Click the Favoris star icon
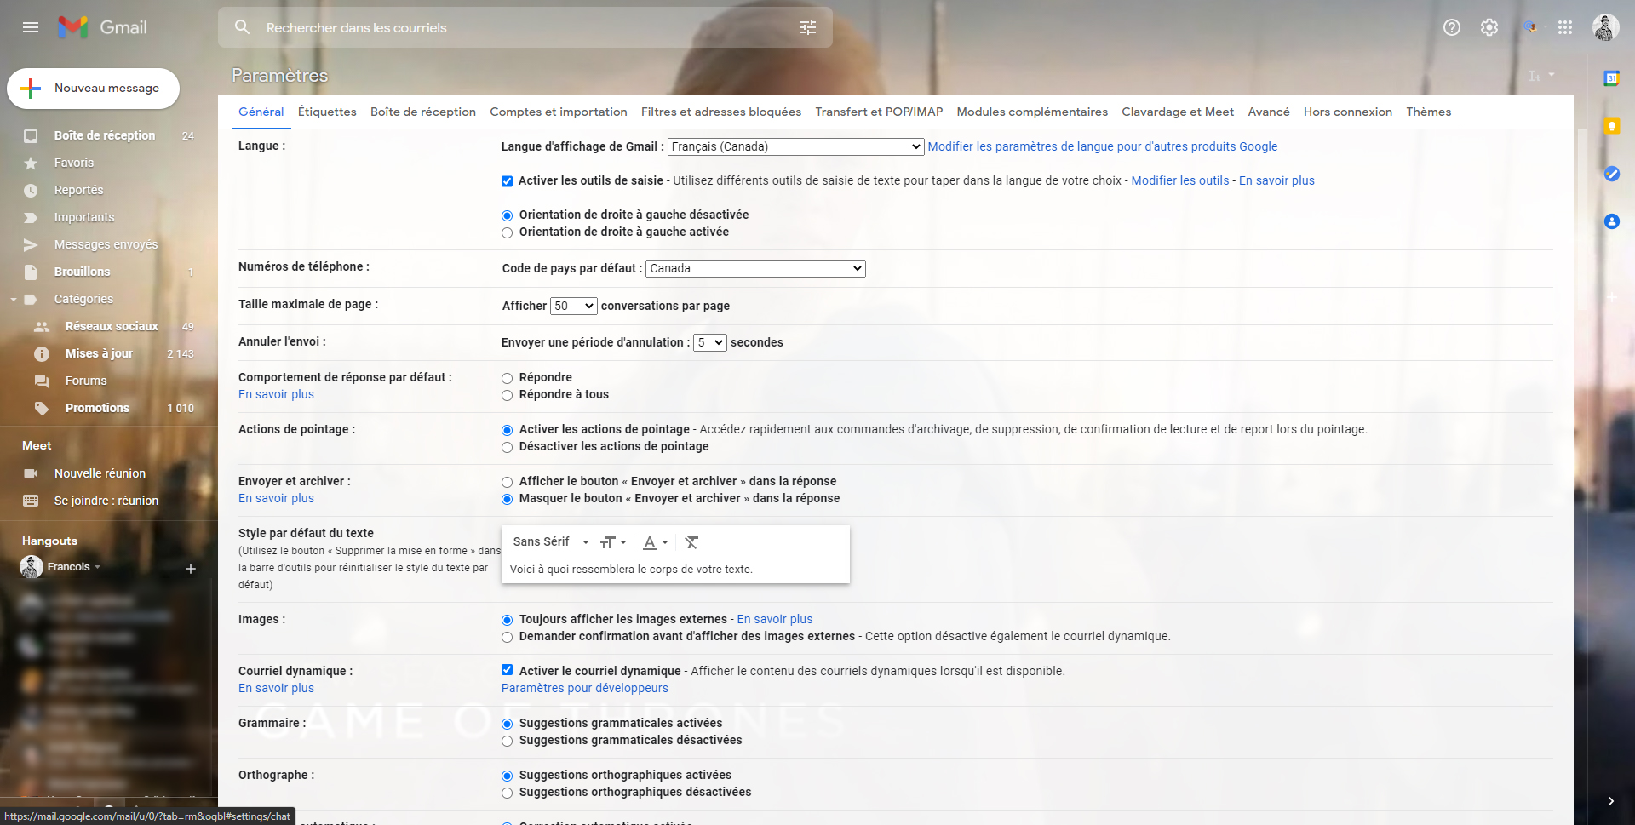Screen dimensions: 1635x825 (31, 163)
